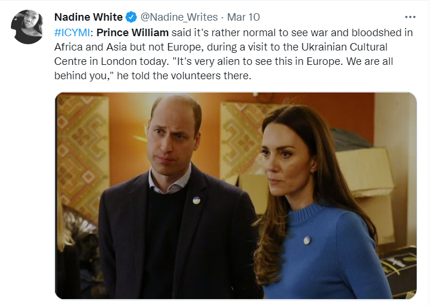Click the blue-yellow pin on the blazer lapel

[x=196, y=200]
